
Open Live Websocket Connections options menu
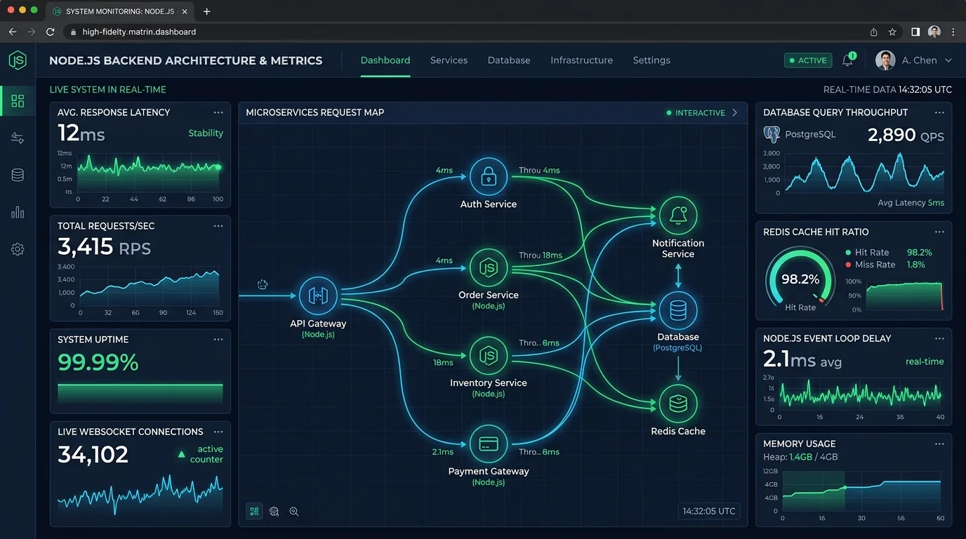[x=218, y=432]
